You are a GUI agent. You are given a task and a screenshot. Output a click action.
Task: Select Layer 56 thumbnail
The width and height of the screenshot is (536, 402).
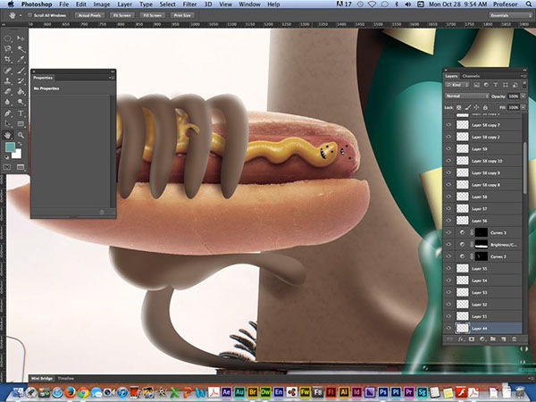click(x=462, y=221)
